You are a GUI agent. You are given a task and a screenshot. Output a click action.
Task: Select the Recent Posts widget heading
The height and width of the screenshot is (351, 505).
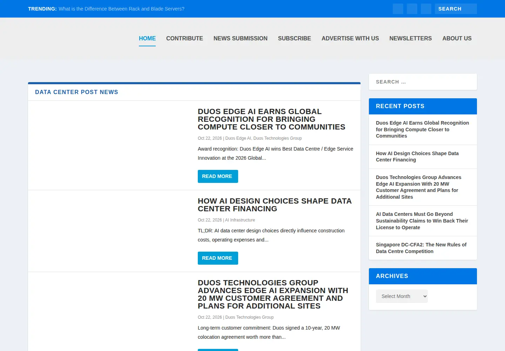(x=400, y=106)
